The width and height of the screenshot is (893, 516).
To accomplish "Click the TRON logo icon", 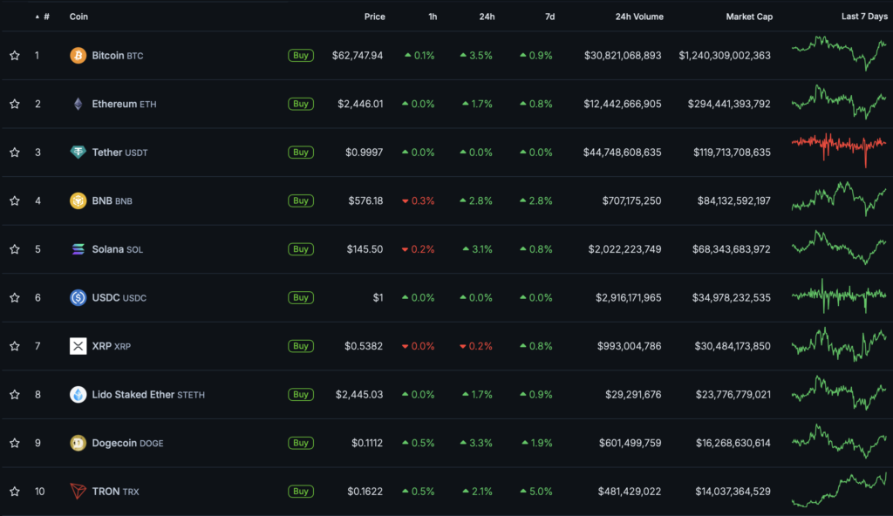I will point(78,492).
